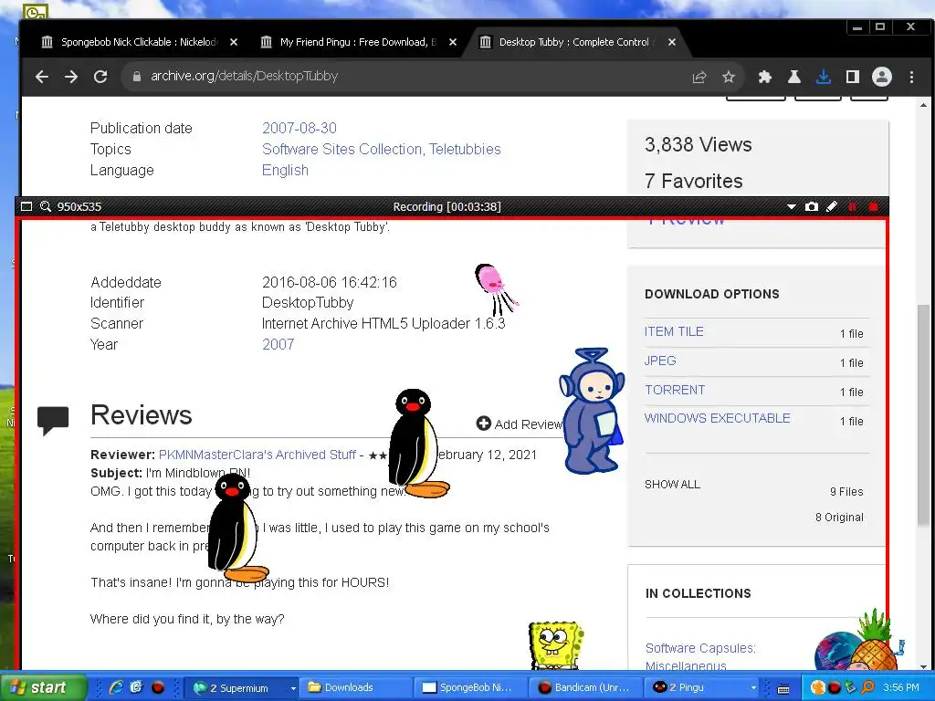This screenshot has height=701, width=935.
Task: Click the reviews speech bubble icon
Action: 52,420
